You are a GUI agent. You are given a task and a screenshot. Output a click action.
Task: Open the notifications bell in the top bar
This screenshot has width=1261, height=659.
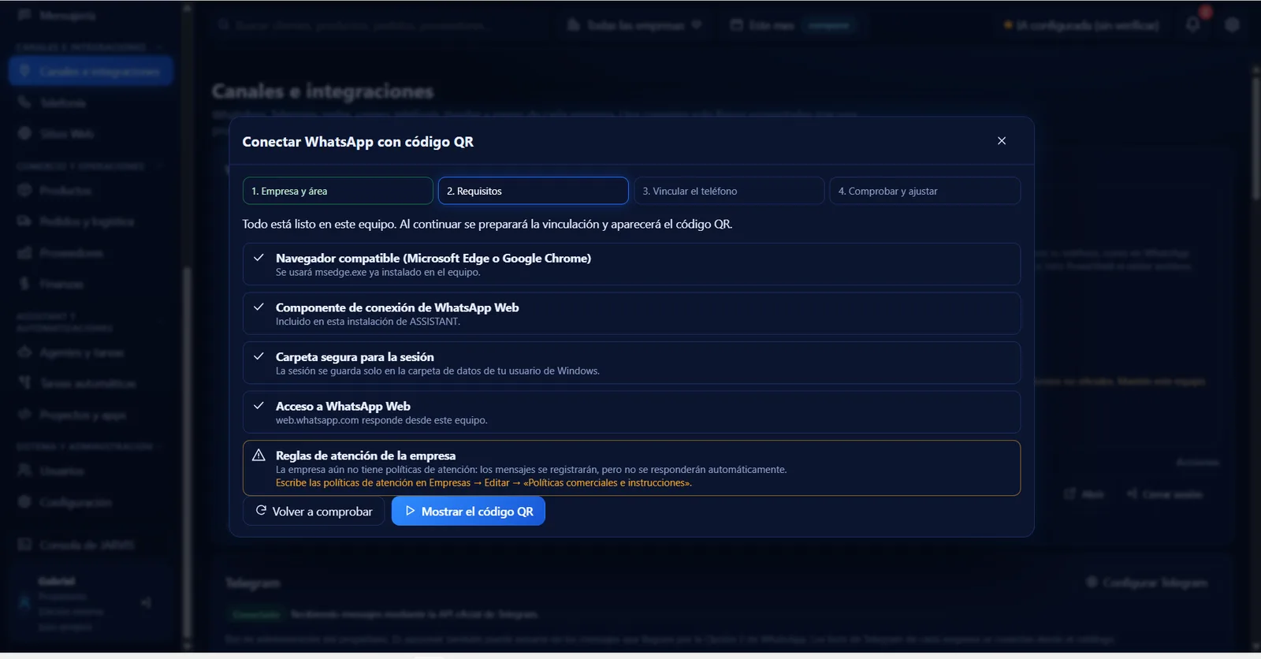coord(1192,24)
